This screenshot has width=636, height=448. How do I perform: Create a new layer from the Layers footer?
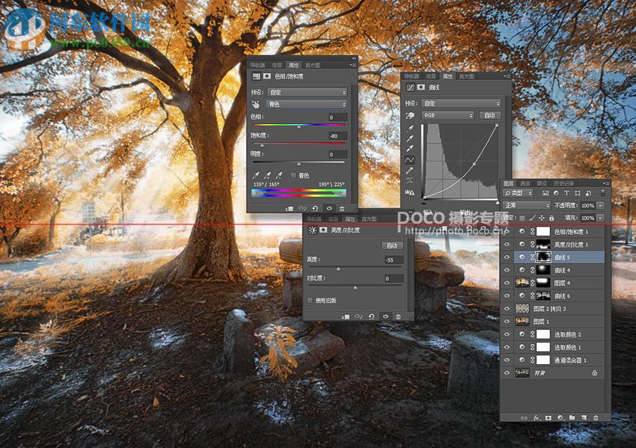point(584,417)
